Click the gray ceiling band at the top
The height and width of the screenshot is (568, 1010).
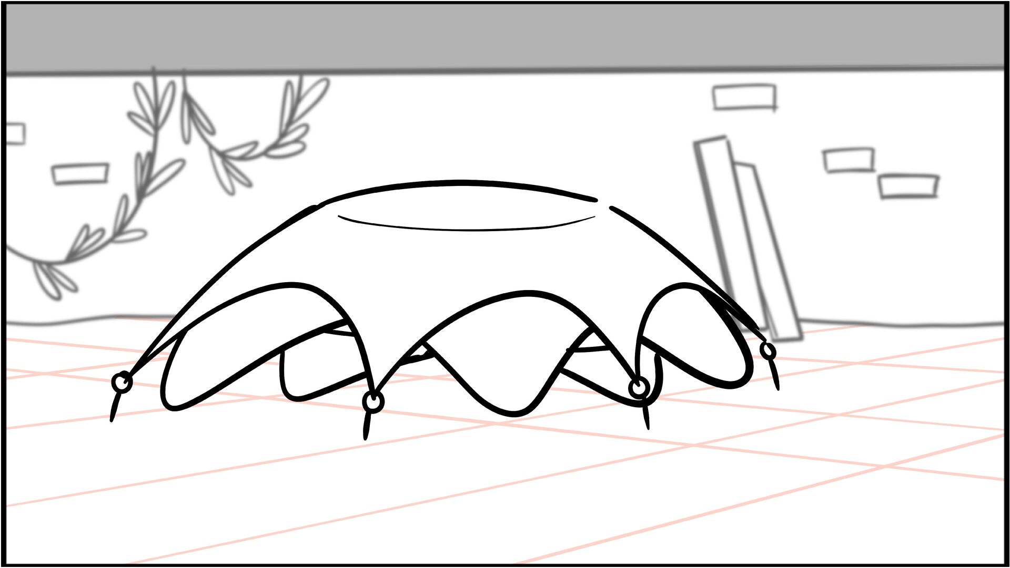(505, 37)
